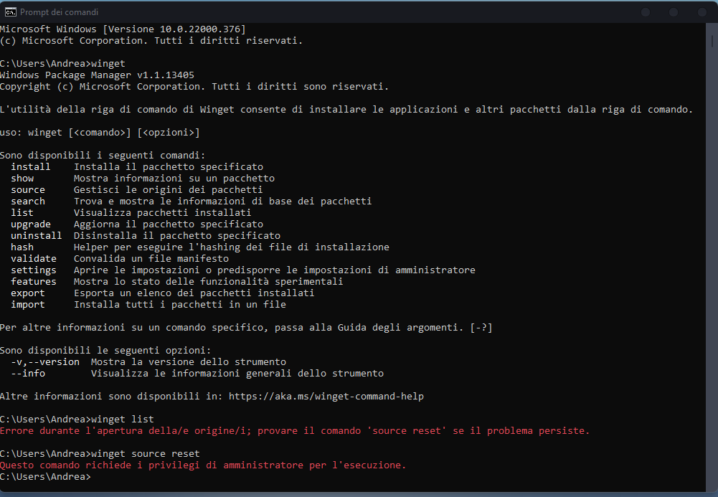Click 'Visualizza pacchetti installati' description
718x497 pixels.
click(163, 213)
